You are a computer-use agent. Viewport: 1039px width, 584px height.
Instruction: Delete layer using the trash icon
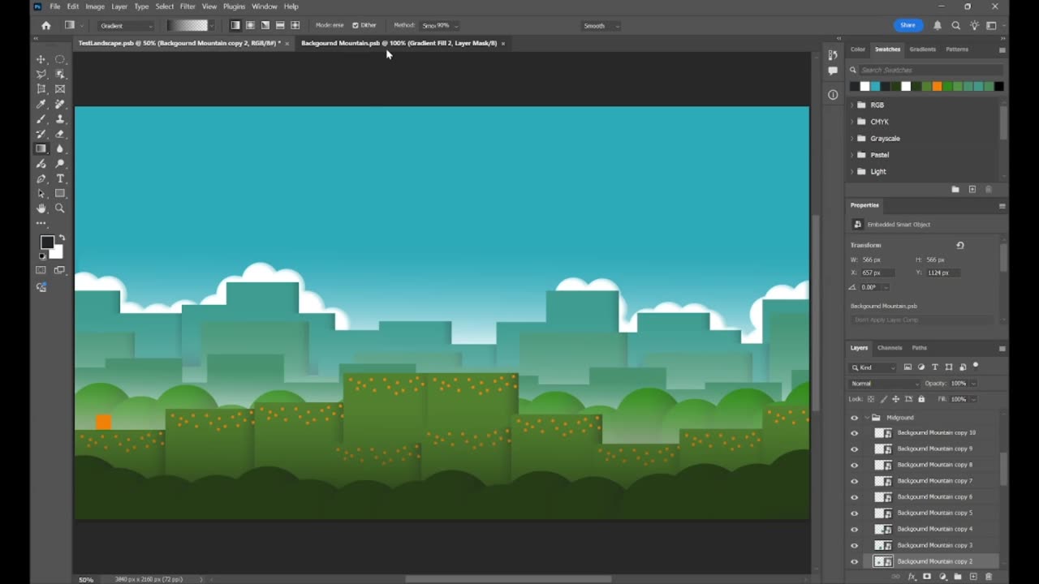(x=989, y=577)
